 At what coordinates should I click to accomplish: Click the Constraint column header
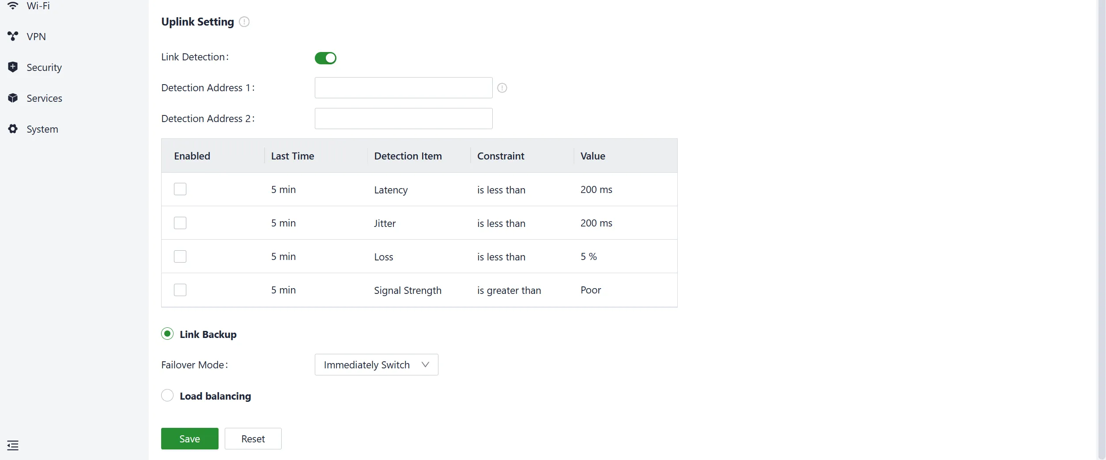pos(501,156)
